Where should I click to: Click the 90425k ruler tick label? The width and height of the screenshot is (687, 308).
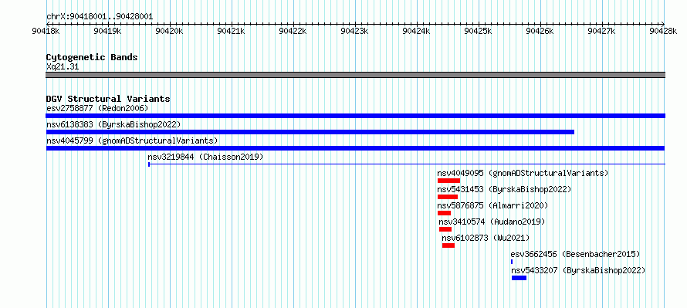pyautogui.click(x=479, y=31)
